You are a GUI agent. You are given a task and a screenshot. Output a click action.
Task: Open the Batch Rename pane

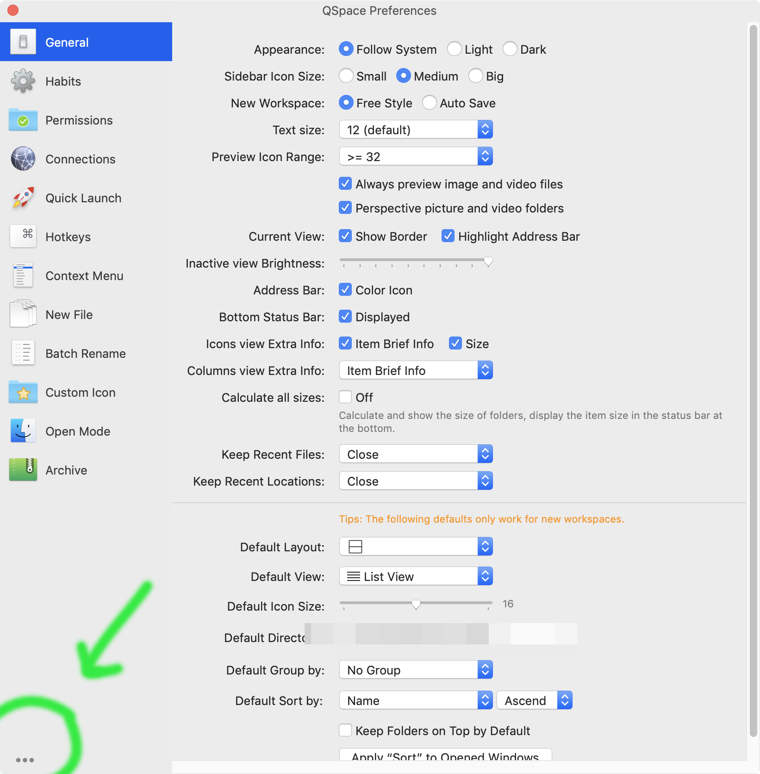coord(86,353)
